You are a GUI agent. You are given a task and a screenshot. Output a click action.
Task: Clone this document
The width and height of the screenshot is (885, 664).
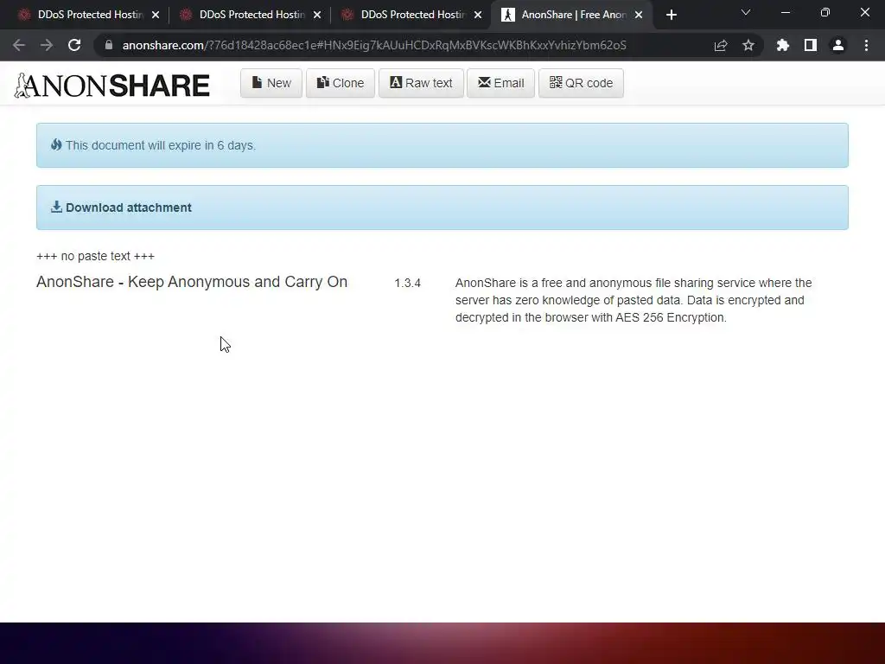point(341,83)
